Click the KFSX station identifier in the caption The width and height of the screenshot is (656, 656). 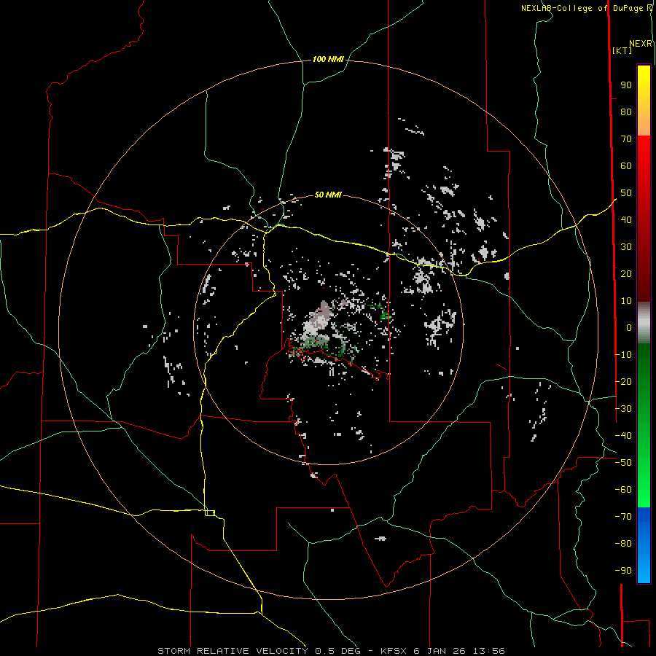point(394,651)
